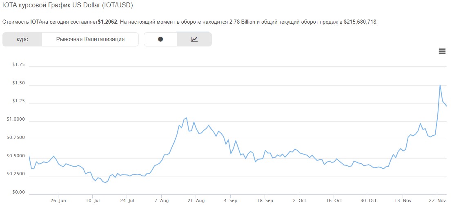Screen dimensions: 452x207
Task: Click the IOTA chart heading title
Action: click(67, 6)
